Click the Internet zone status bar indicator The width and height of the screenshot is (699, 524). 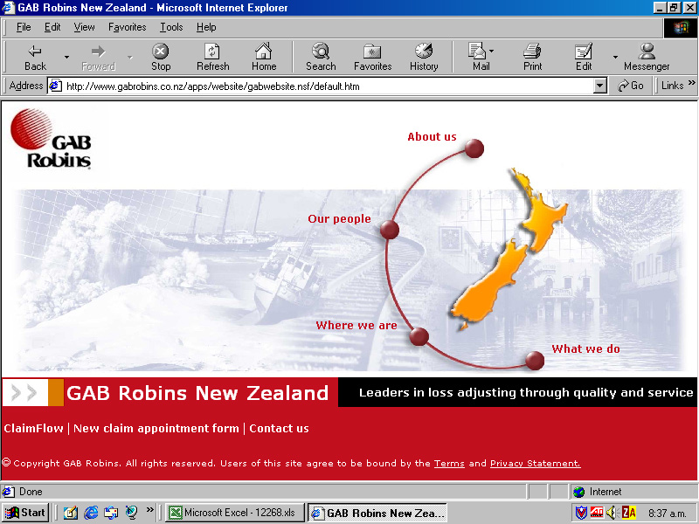[634, 492]
